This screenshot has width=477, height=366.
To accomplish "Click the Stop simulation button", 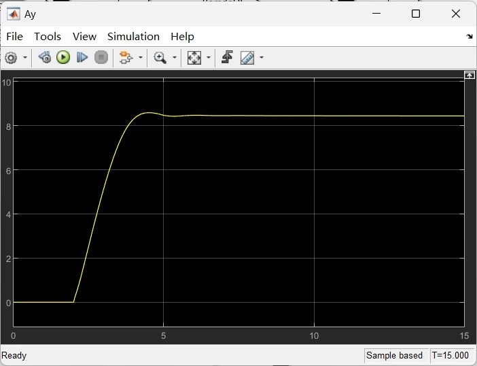I will tap(101, 57).
